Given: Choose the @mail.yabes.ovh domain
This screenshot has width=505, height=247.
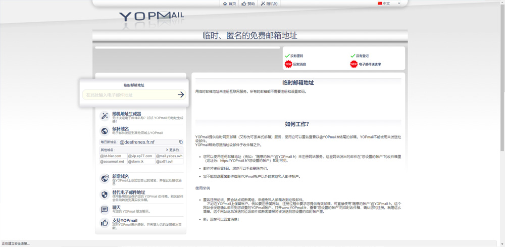Looking at the screenshot, I should (169, 156).
